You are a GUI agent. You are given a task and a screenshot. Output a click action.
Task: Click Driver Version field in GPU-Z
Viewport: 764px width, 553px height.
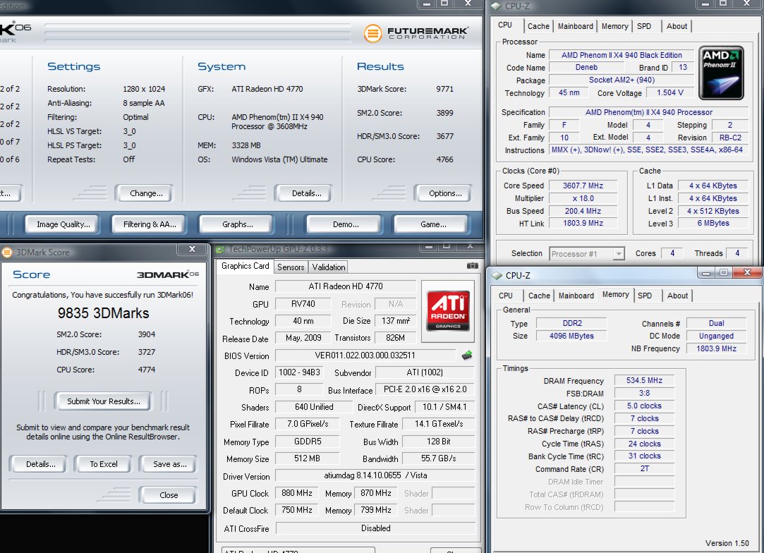click(x=375, y=475)
